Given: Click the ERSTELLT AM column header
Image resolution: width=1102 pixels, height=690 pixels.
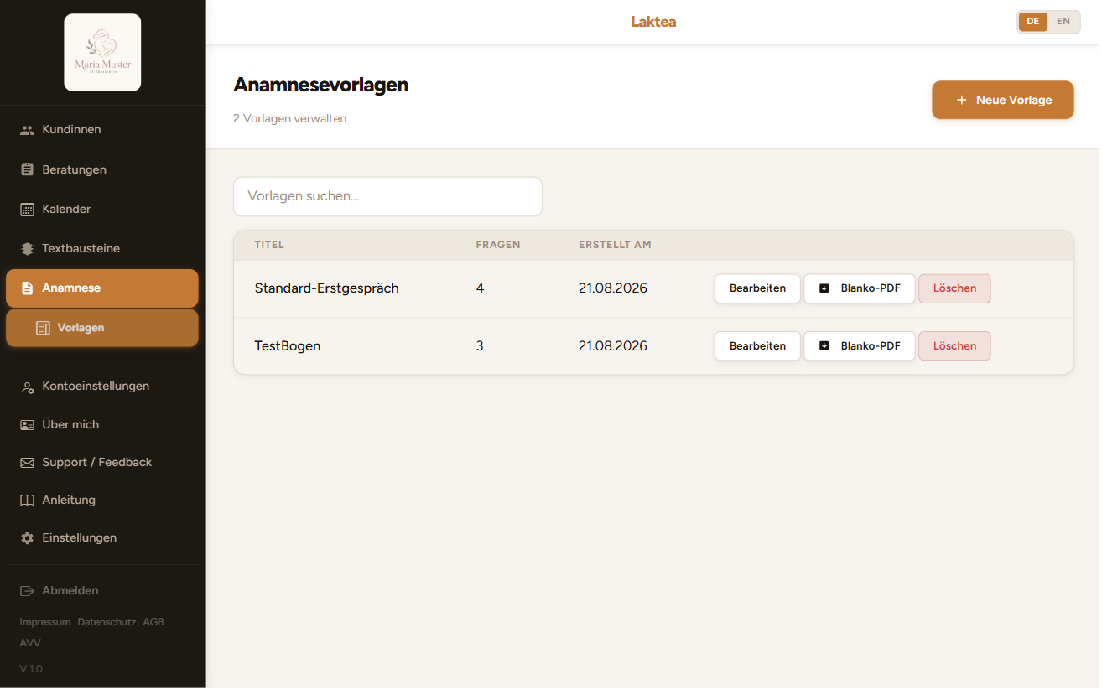Looking at the screenshot, I should 615,246.
